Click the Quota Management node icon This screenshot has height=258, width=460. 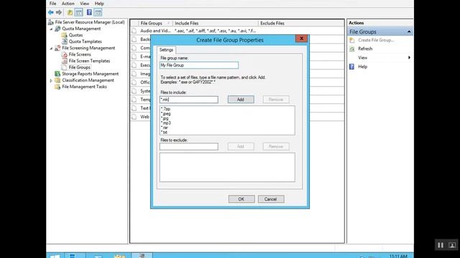tap(57, 29)
